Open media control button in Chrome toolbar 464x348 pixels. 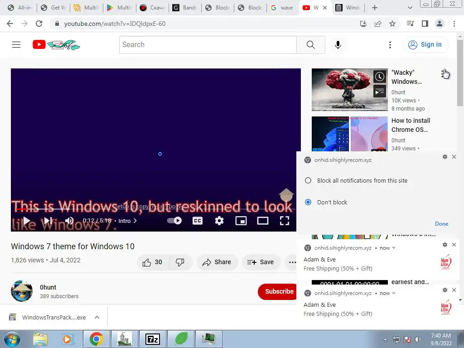[x=411, y=24]
